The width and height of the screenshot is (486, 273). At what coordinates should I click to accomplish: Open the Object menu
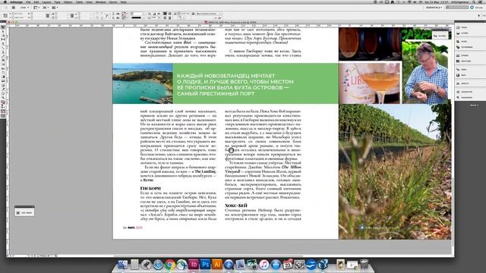(x=68, y=2)
